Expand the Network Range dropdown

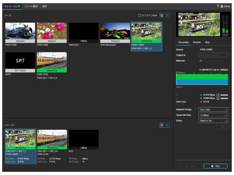click(x=213, y=110)
